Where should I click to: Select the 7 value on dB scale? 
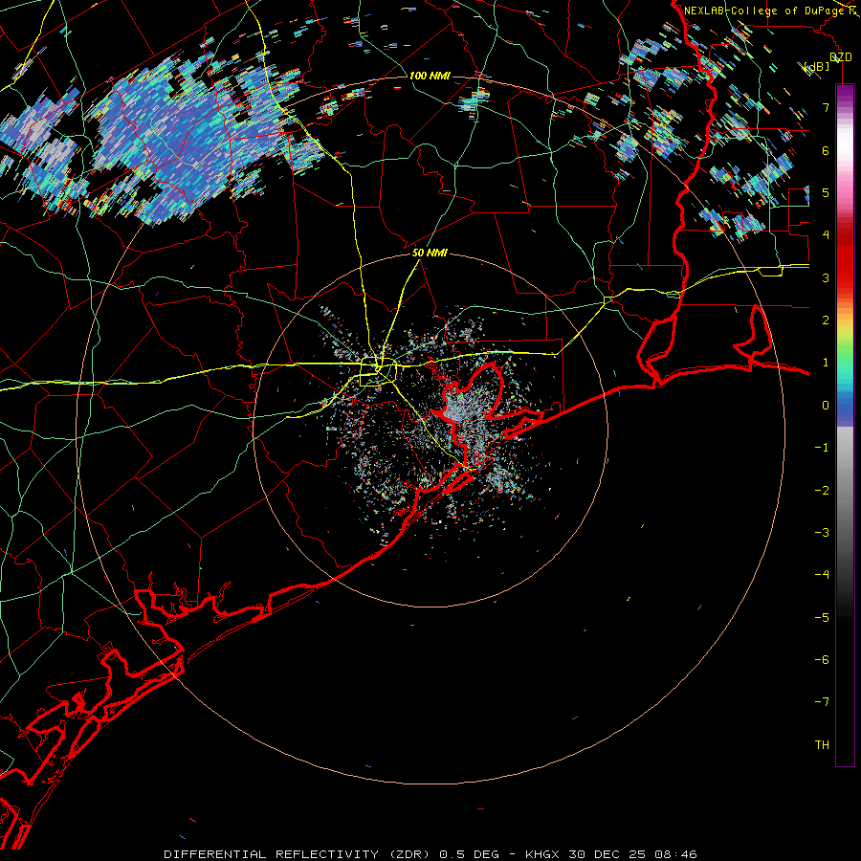click(x=826, y=107)
